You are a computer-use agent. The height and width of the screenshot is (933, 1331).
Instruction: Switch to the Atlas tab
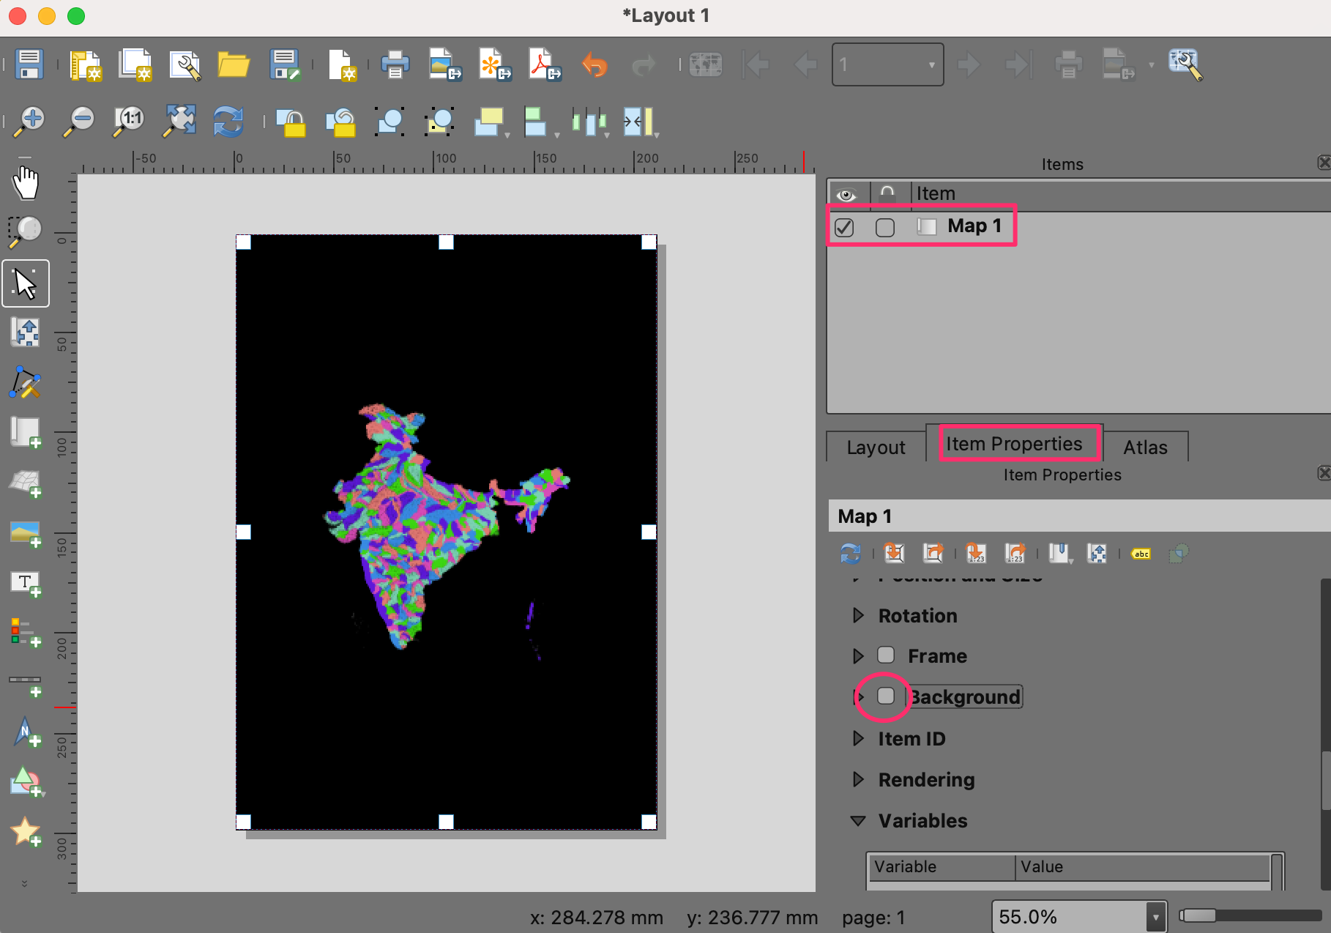[1145, 447]
